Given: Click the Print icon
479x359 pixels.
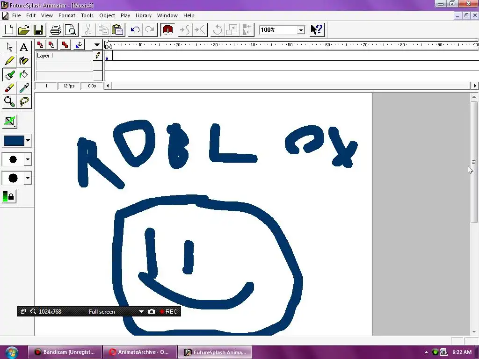Looking at the screenshot, I should click(x=56, y=29).
